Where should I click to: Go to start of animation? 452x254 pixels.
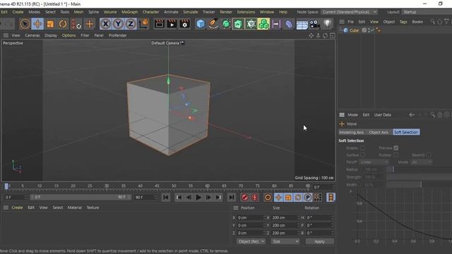166,198
